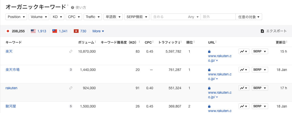Open the Traffic filter dropdown
This screenshot has height=113, width=292.
[93, 17]
